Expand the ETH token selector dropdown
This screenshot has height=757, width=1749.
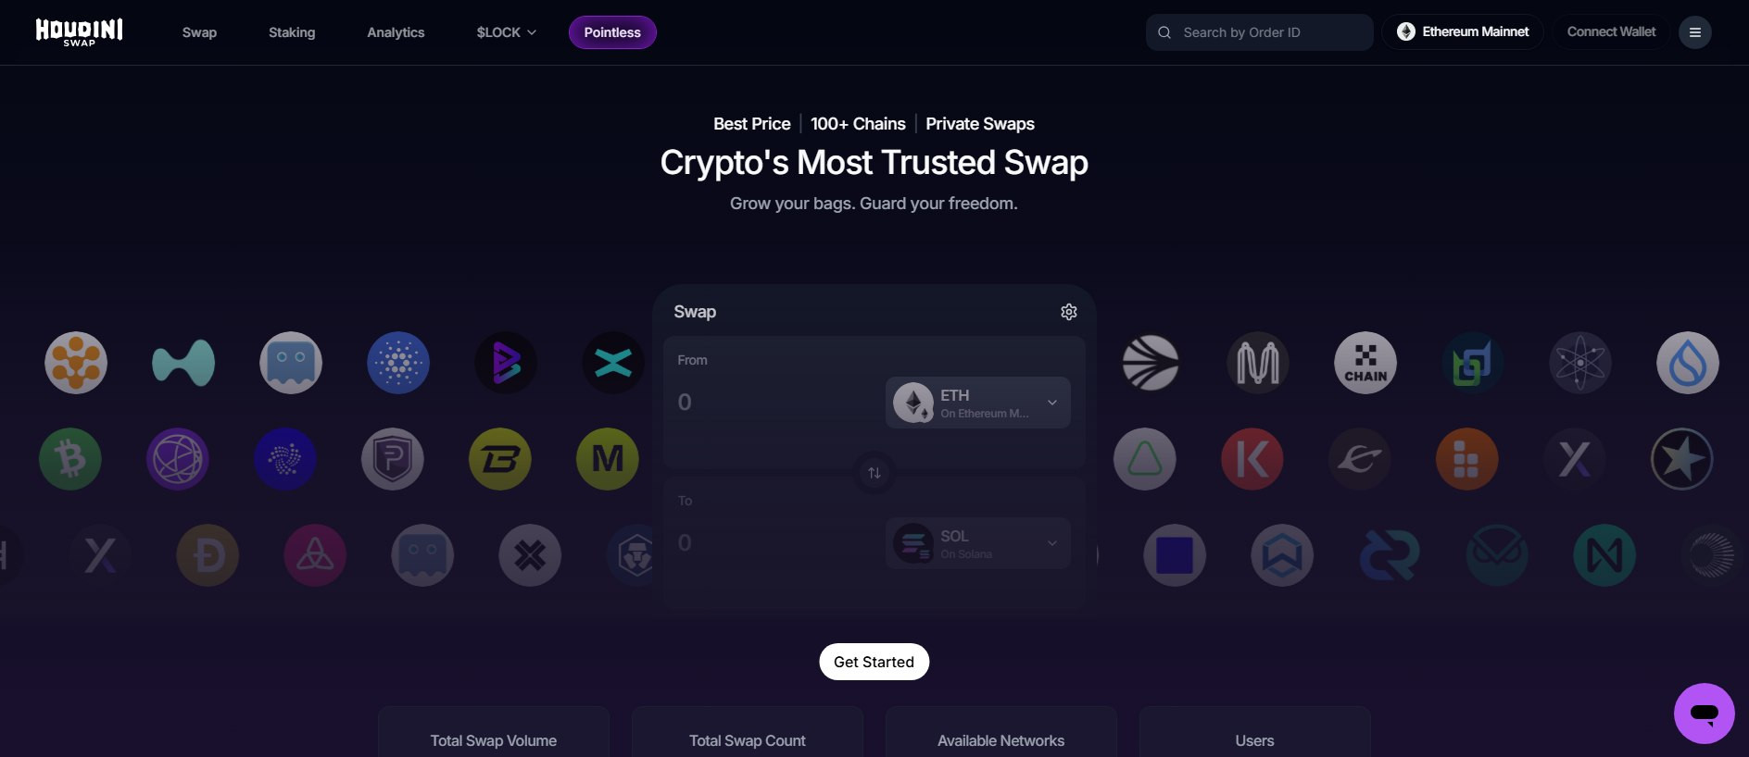pos(978,403)
